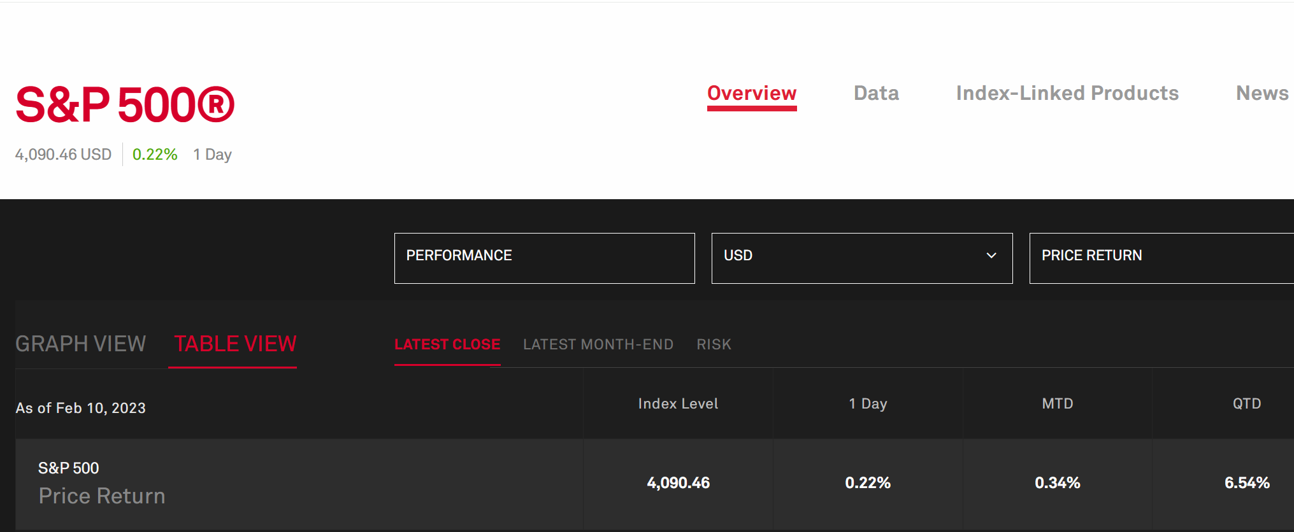Click the S&P 500® title heading
The width and height of the screenshot is (1294, 532).
[x=125, y=105]
